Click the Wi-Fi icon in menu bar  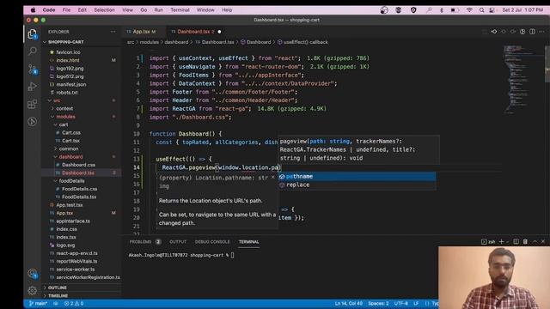click(x=469, y=10)
